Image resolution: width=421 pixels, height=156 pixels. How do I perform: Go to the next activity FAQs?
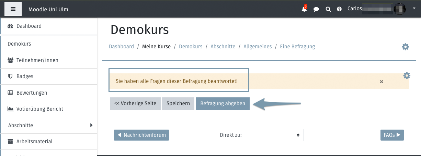[x=392, y=135]
